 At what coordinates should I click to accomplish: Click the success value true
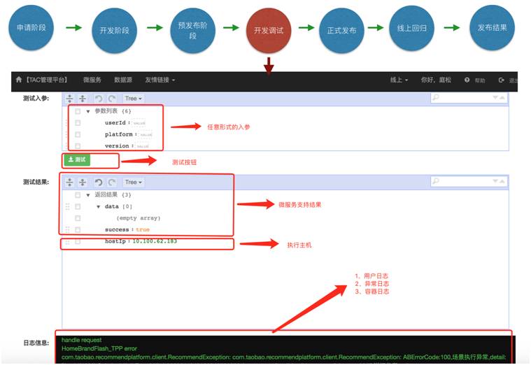pos(143,229)
